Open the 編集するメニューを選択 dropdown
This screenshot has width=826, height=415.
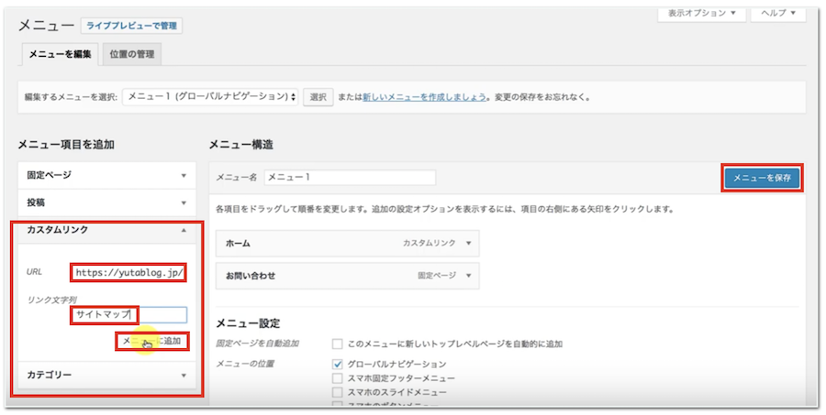pyautogui.click(x=211, y=96)
